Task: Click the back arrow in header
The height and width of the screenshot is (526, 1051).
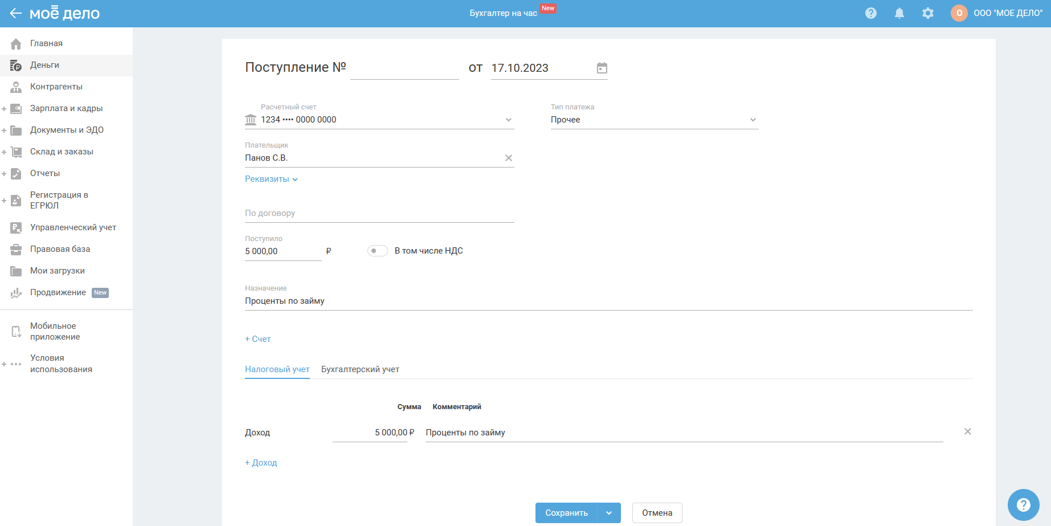Action: [x=15, y=13]
